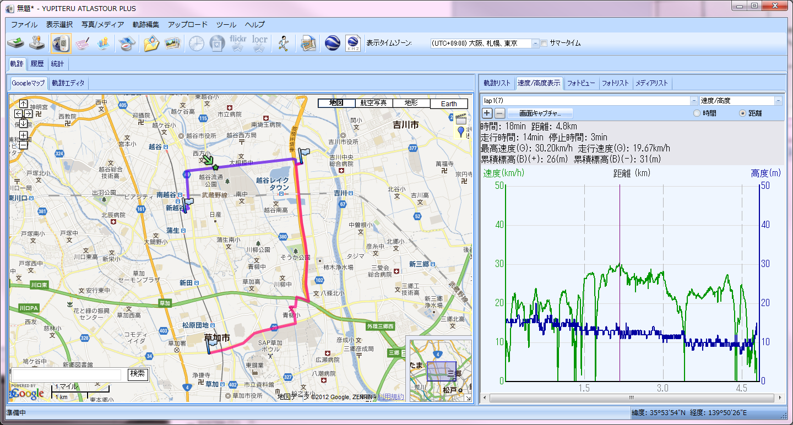Click the greyed safe toolbar icon
The width and height of the screenshot is (793, 425).
click(x=217, y=43)
